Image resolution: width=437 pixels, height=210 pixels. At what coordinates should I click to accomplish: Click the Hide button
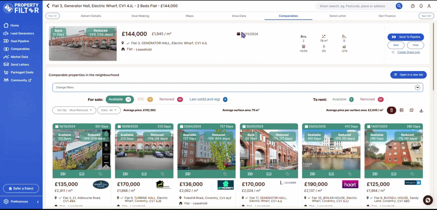tap(416, 45)
